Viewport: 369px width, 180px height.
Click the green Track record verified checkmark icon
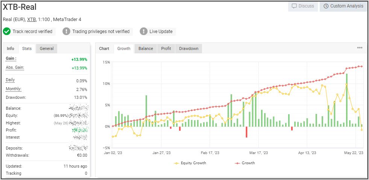(7, 32)
